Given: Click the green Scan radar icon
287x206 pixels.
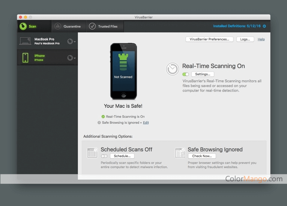Looking at the screenshot, I should click(x=23, y=26).
